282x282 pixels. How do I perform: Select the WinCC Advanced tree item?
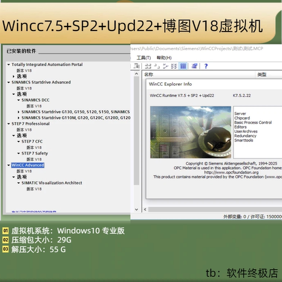click(x=28, y=165)
